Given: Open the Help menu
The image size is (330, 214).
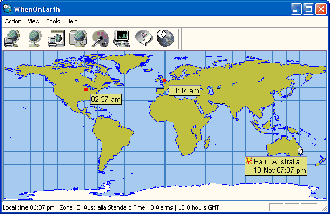Looking at the screenshot, I should pyautogui.click(x=72, y=21).
